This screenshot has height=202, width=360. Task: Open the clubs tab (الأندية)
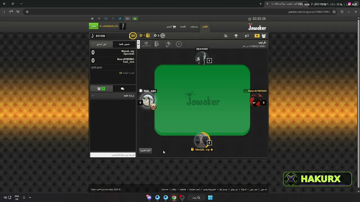click(x=183, y=27)
